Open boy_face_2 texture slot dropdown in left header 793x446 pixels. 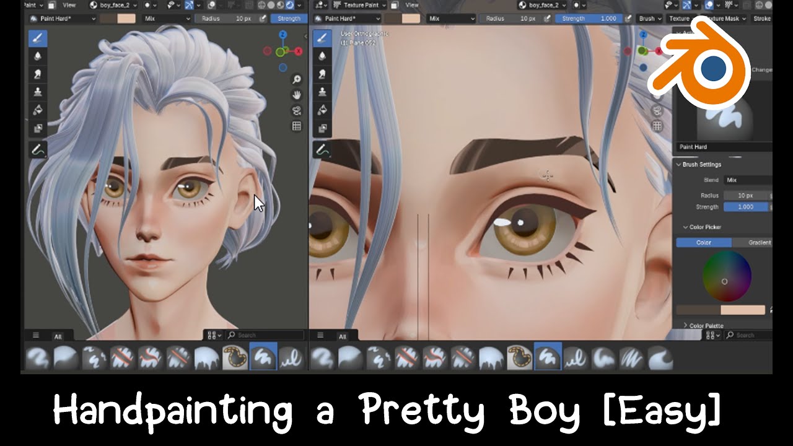(x=115, y=5)
